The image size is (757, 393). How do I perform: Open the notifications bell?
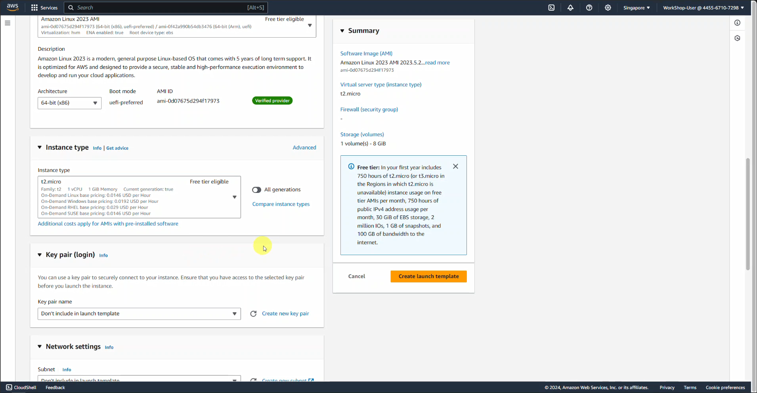(x=570, y=8)
